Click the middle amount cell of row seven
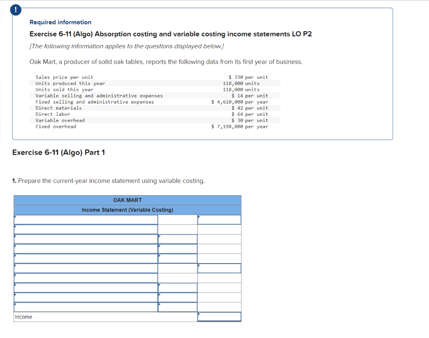The width and height of the screenshot is (429, 338). [x=177, y=276]
